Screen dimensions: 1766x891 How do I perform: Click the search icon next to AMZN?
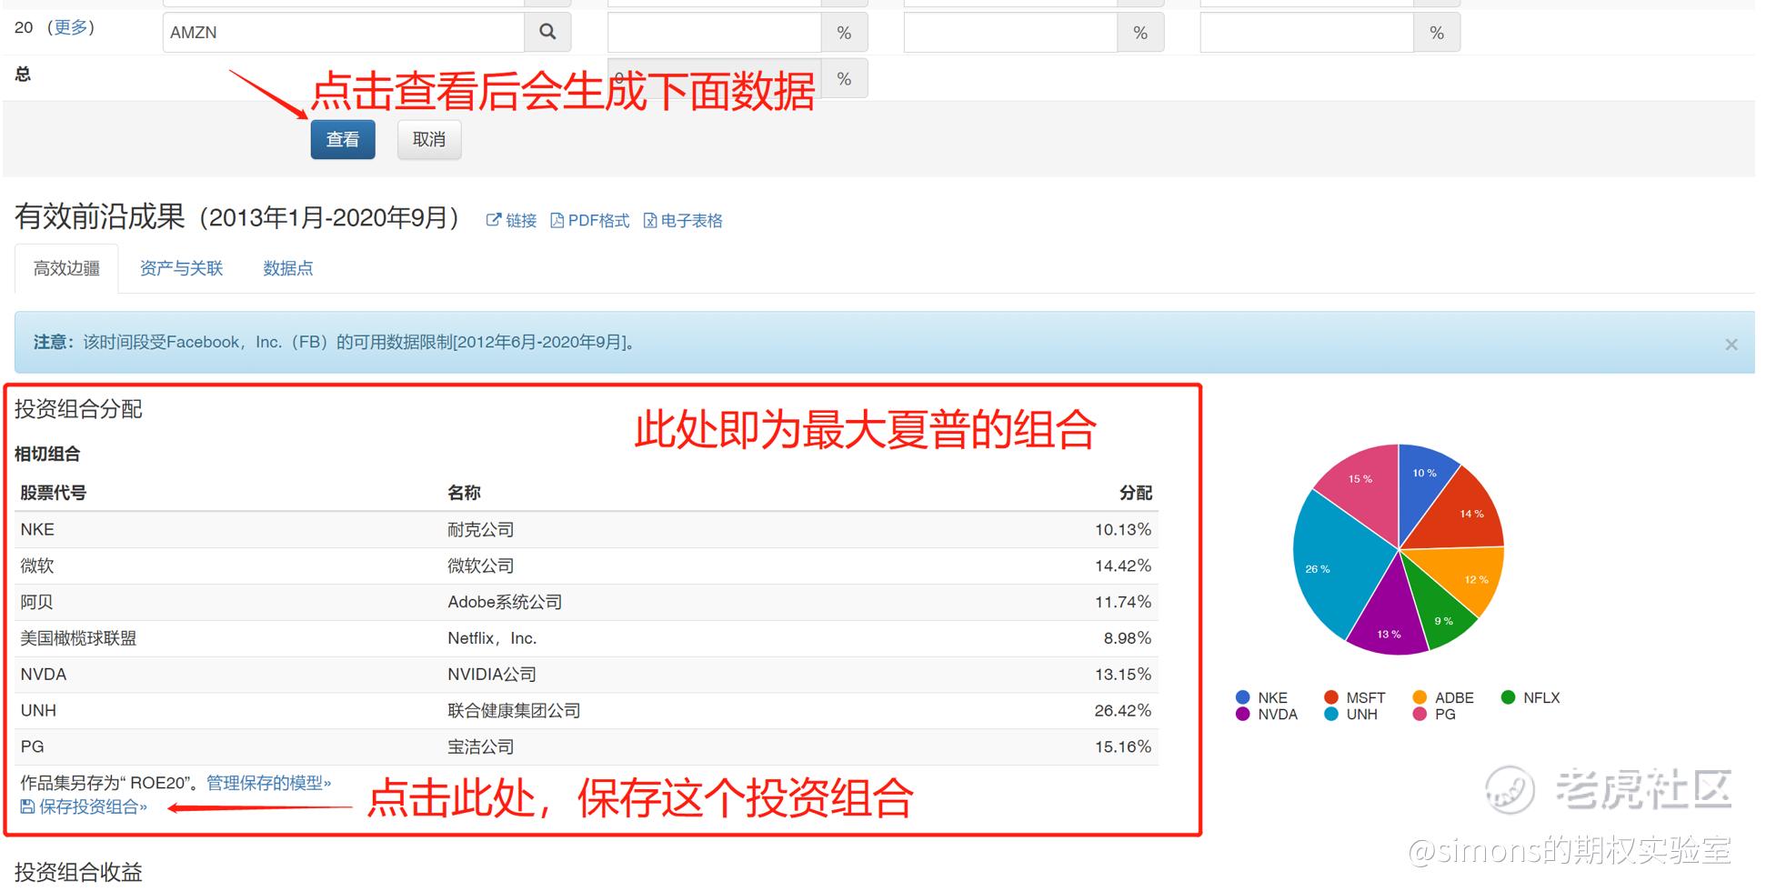point(547,32)
